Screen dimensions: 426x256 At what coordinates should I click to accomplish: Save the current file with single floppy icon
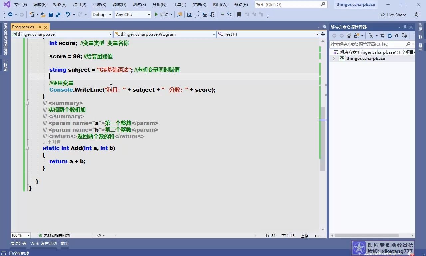(51, 15)
